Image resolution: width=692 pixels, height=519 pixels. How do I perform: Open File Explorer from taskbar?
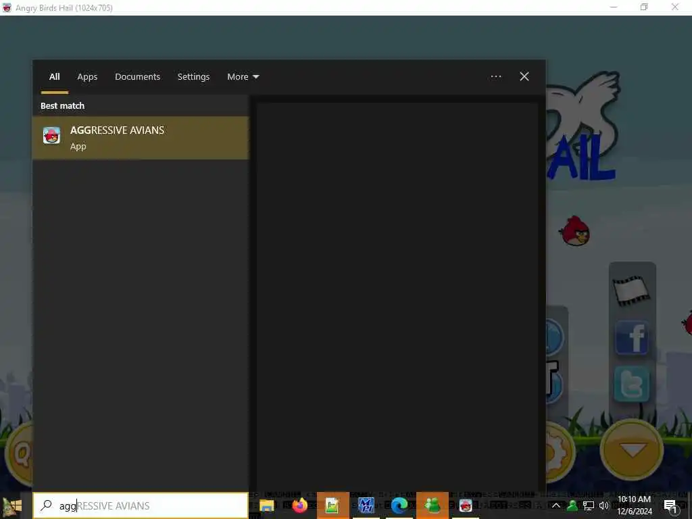point(266,505)
